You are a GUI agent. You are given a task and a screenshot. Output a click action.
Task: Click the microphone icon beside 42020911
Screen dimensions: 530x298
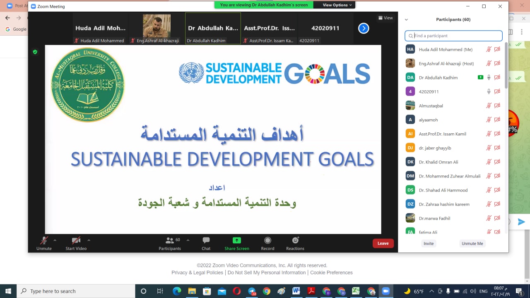coord(489,91)
